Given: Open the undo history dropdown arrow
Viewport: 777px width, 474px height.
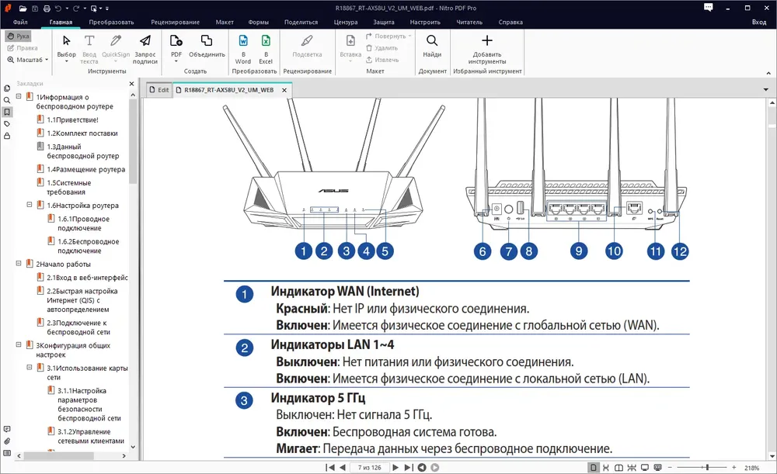Looking at the screenshot, I should pyautogui.click(x=67, y=9).
